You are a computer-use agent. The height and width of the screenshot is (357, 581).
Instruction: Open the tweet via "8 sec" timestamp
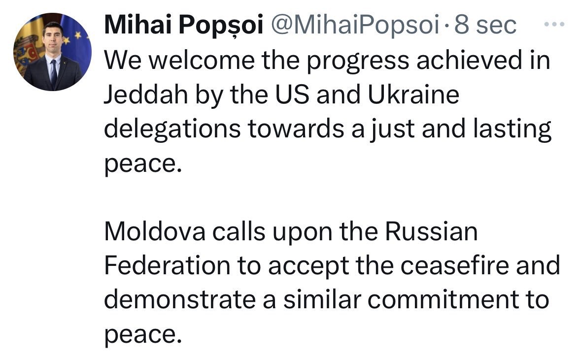tap(485, 26)
